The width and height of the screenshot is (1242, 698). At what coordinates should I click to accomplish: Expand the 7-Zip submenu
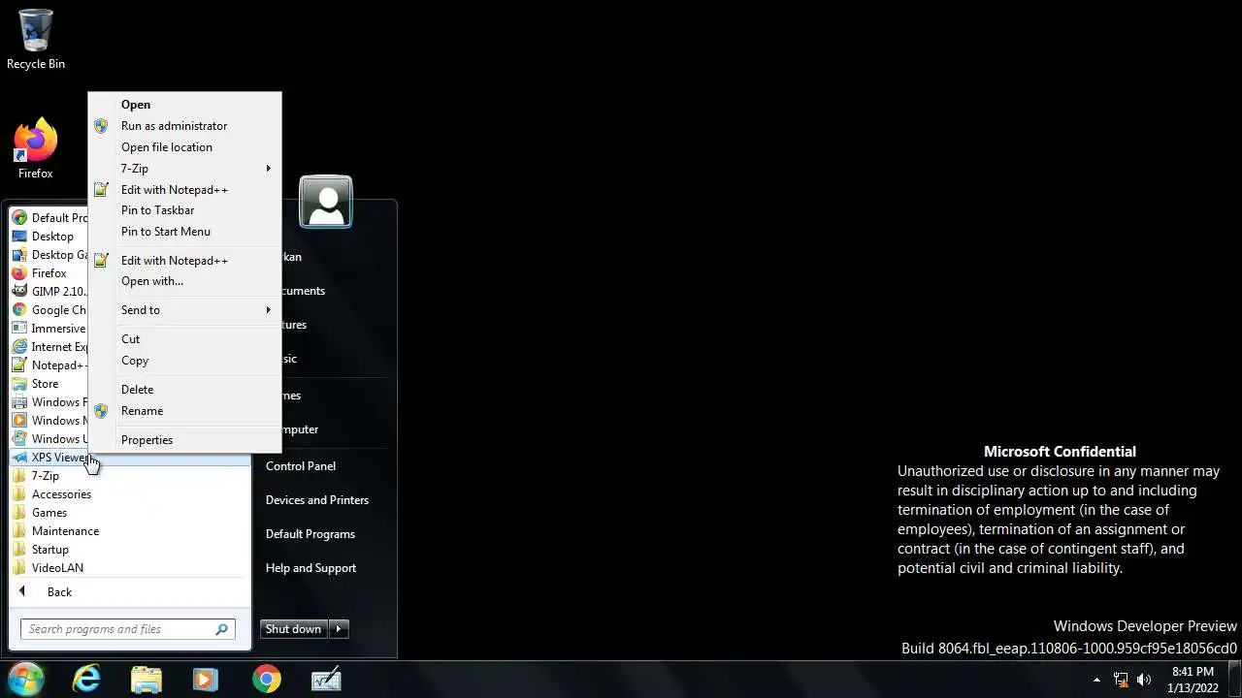point(184,169)
